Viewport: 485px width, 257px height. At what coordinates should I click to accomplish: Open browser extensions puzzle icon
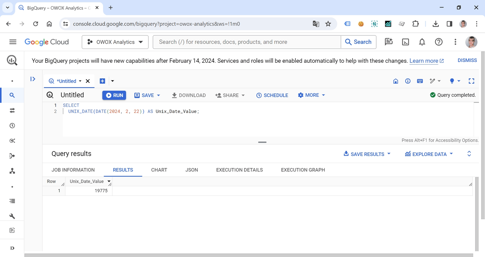point(415,24)
